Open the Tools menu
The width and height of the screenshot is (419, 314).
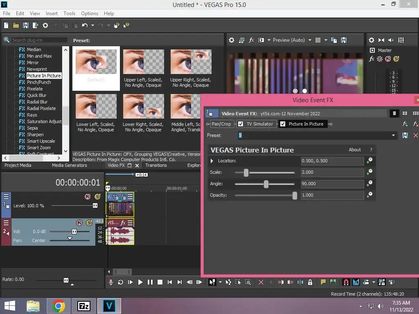pos(69,13)
